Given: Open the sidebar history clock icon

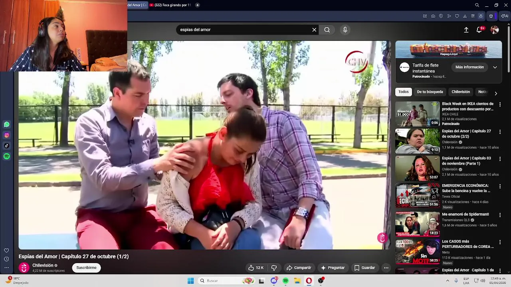Looking at the screenshot, I should point(6,259).
